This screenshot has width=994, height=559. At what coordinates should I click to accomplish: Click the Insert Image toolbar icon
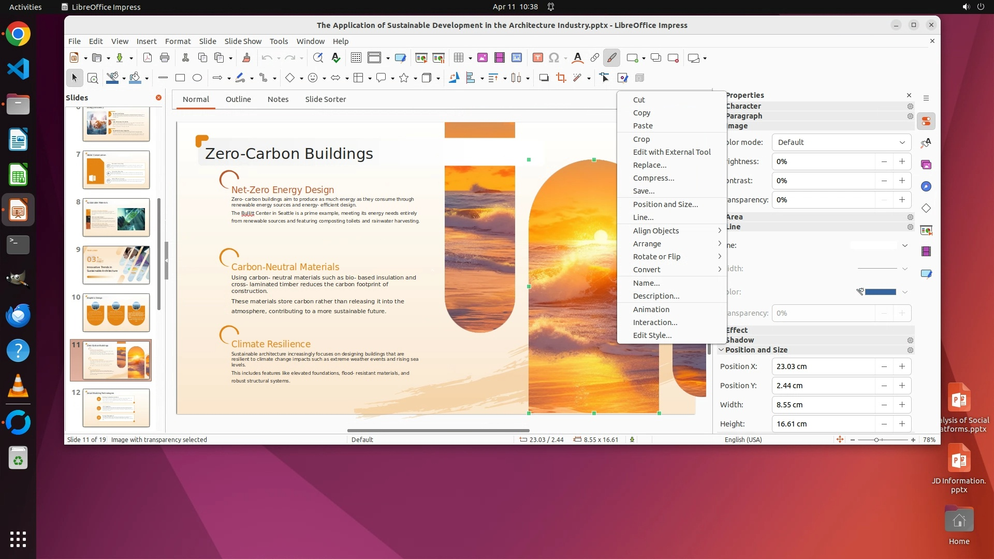tap(482, 58)
